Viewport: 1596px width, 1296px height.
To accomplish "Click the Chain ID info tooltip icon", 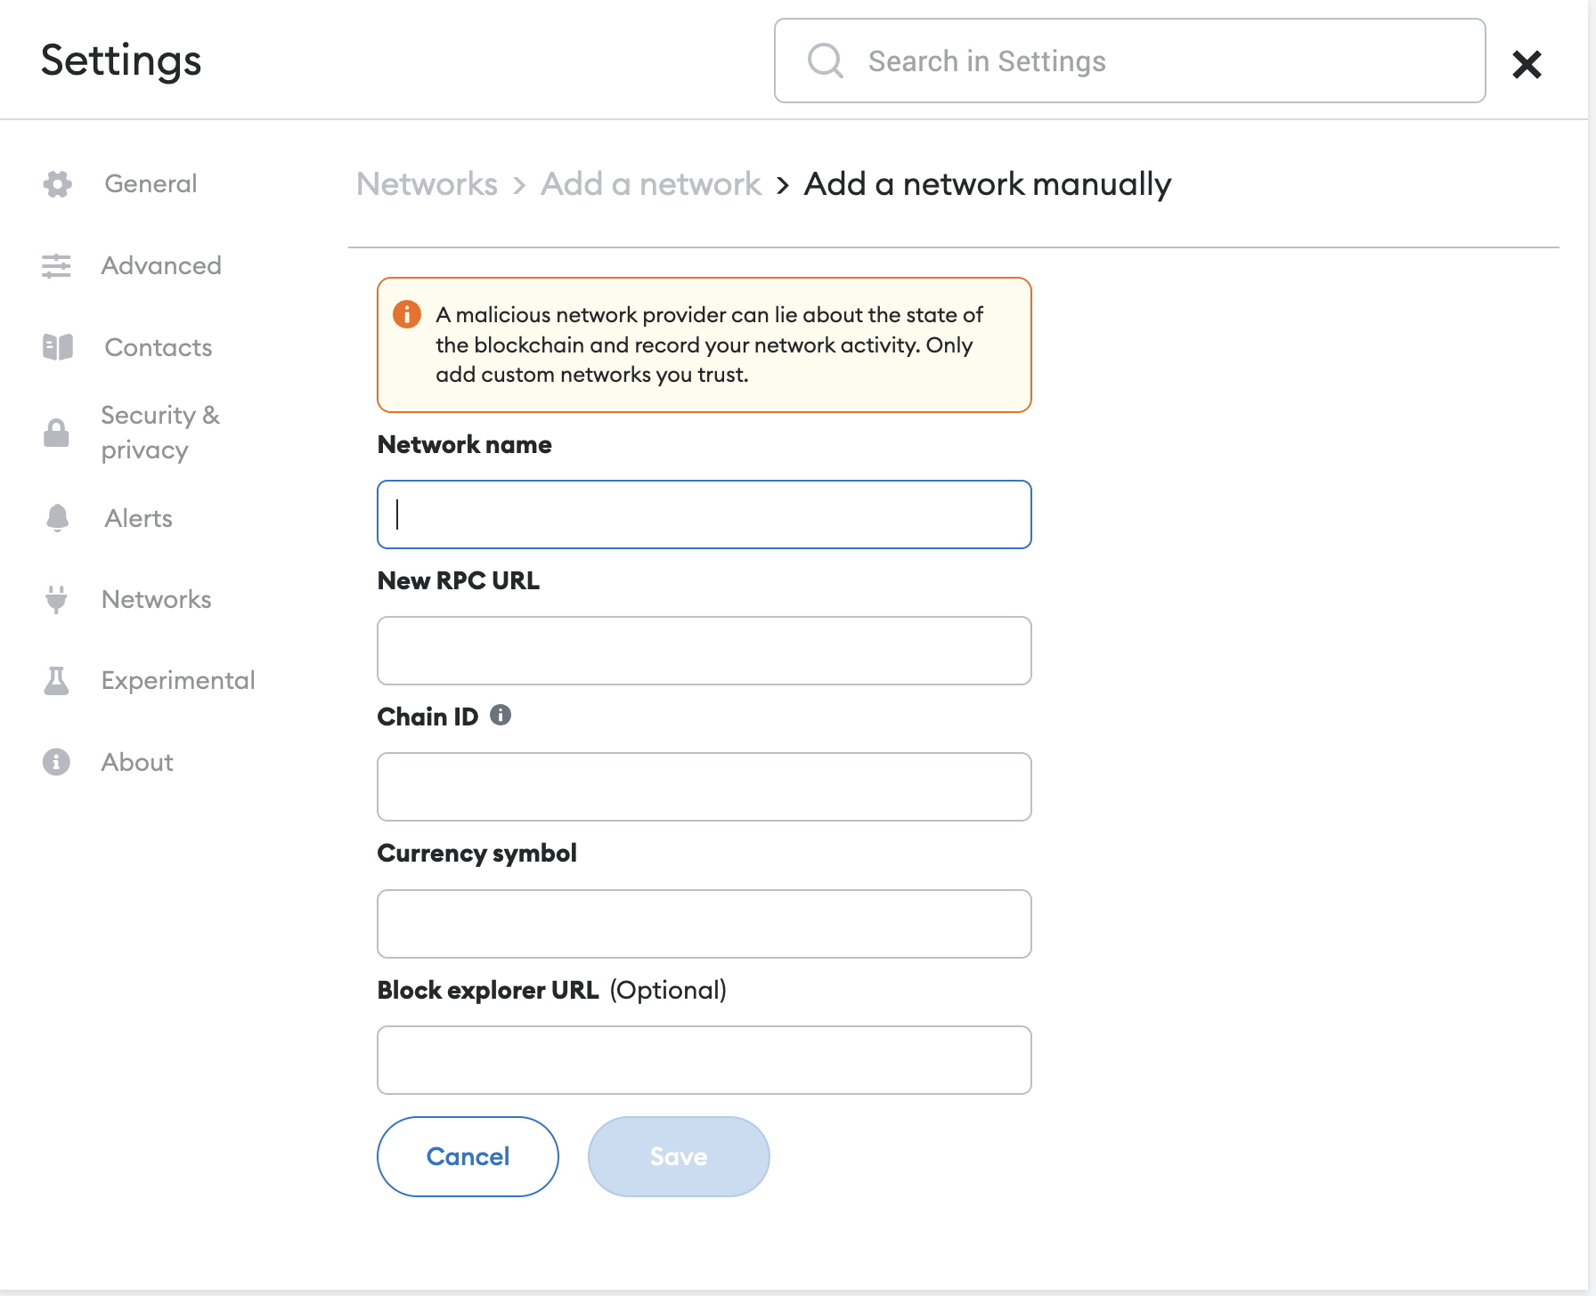I will pyautogui.click(x=501, y=716).
